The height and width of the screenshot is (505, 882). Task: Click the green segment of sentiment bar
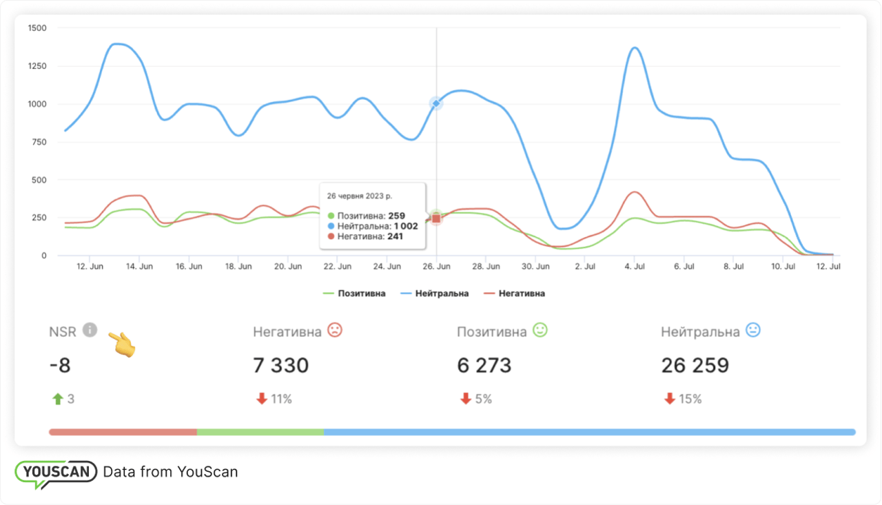(260, 432)
